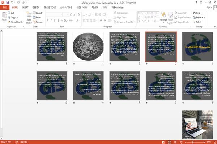Open the Shape Effects dropdown
The height and width of the screenshot is (144, 217).
(x=182, y=22)
